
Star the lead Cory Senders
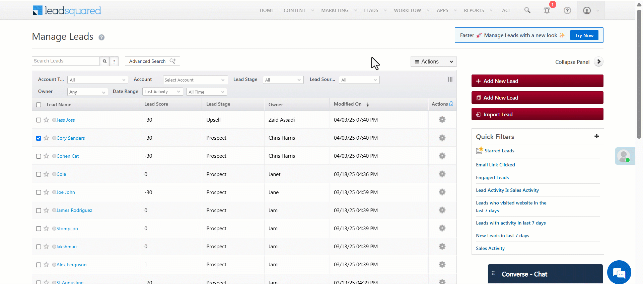pyautogui.click(x=46, y=138)
